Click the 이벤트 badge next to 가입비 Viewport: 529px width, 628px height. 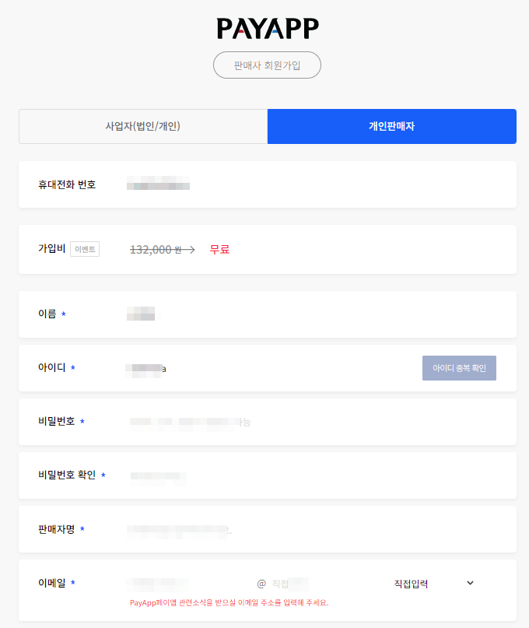tap(85, 249)
